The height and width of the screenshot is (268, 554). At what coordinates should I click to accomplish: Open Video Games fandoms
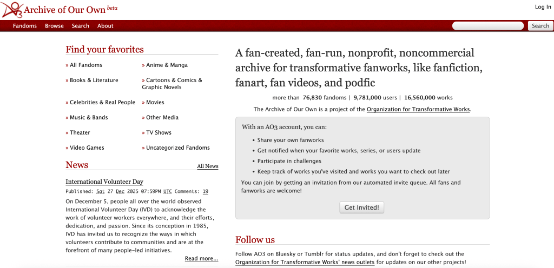point(87,148)
